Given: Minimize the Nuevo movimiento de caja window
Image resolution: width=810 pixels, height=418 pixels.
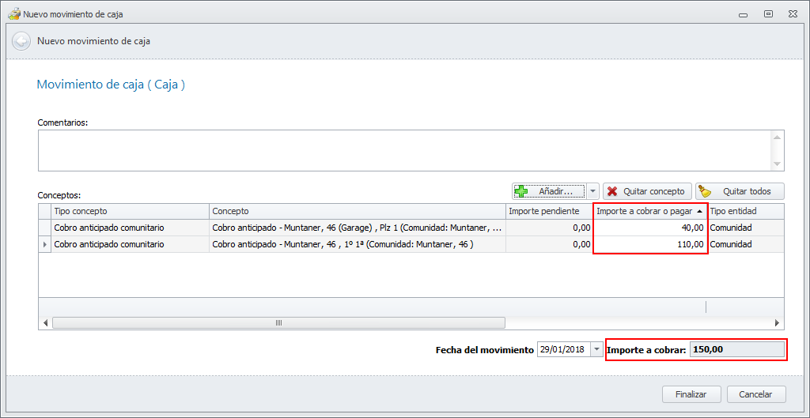Looking at the screenshot, I should coord(744,14).
